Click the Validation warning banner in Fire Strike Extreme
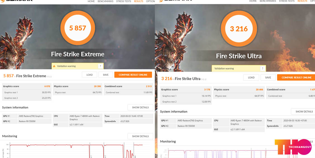 77,66
